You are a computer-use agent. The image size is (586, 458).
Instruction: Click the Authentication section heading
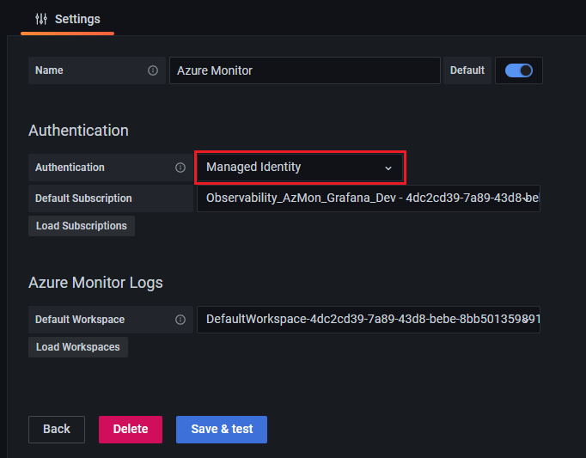(78, 131)
